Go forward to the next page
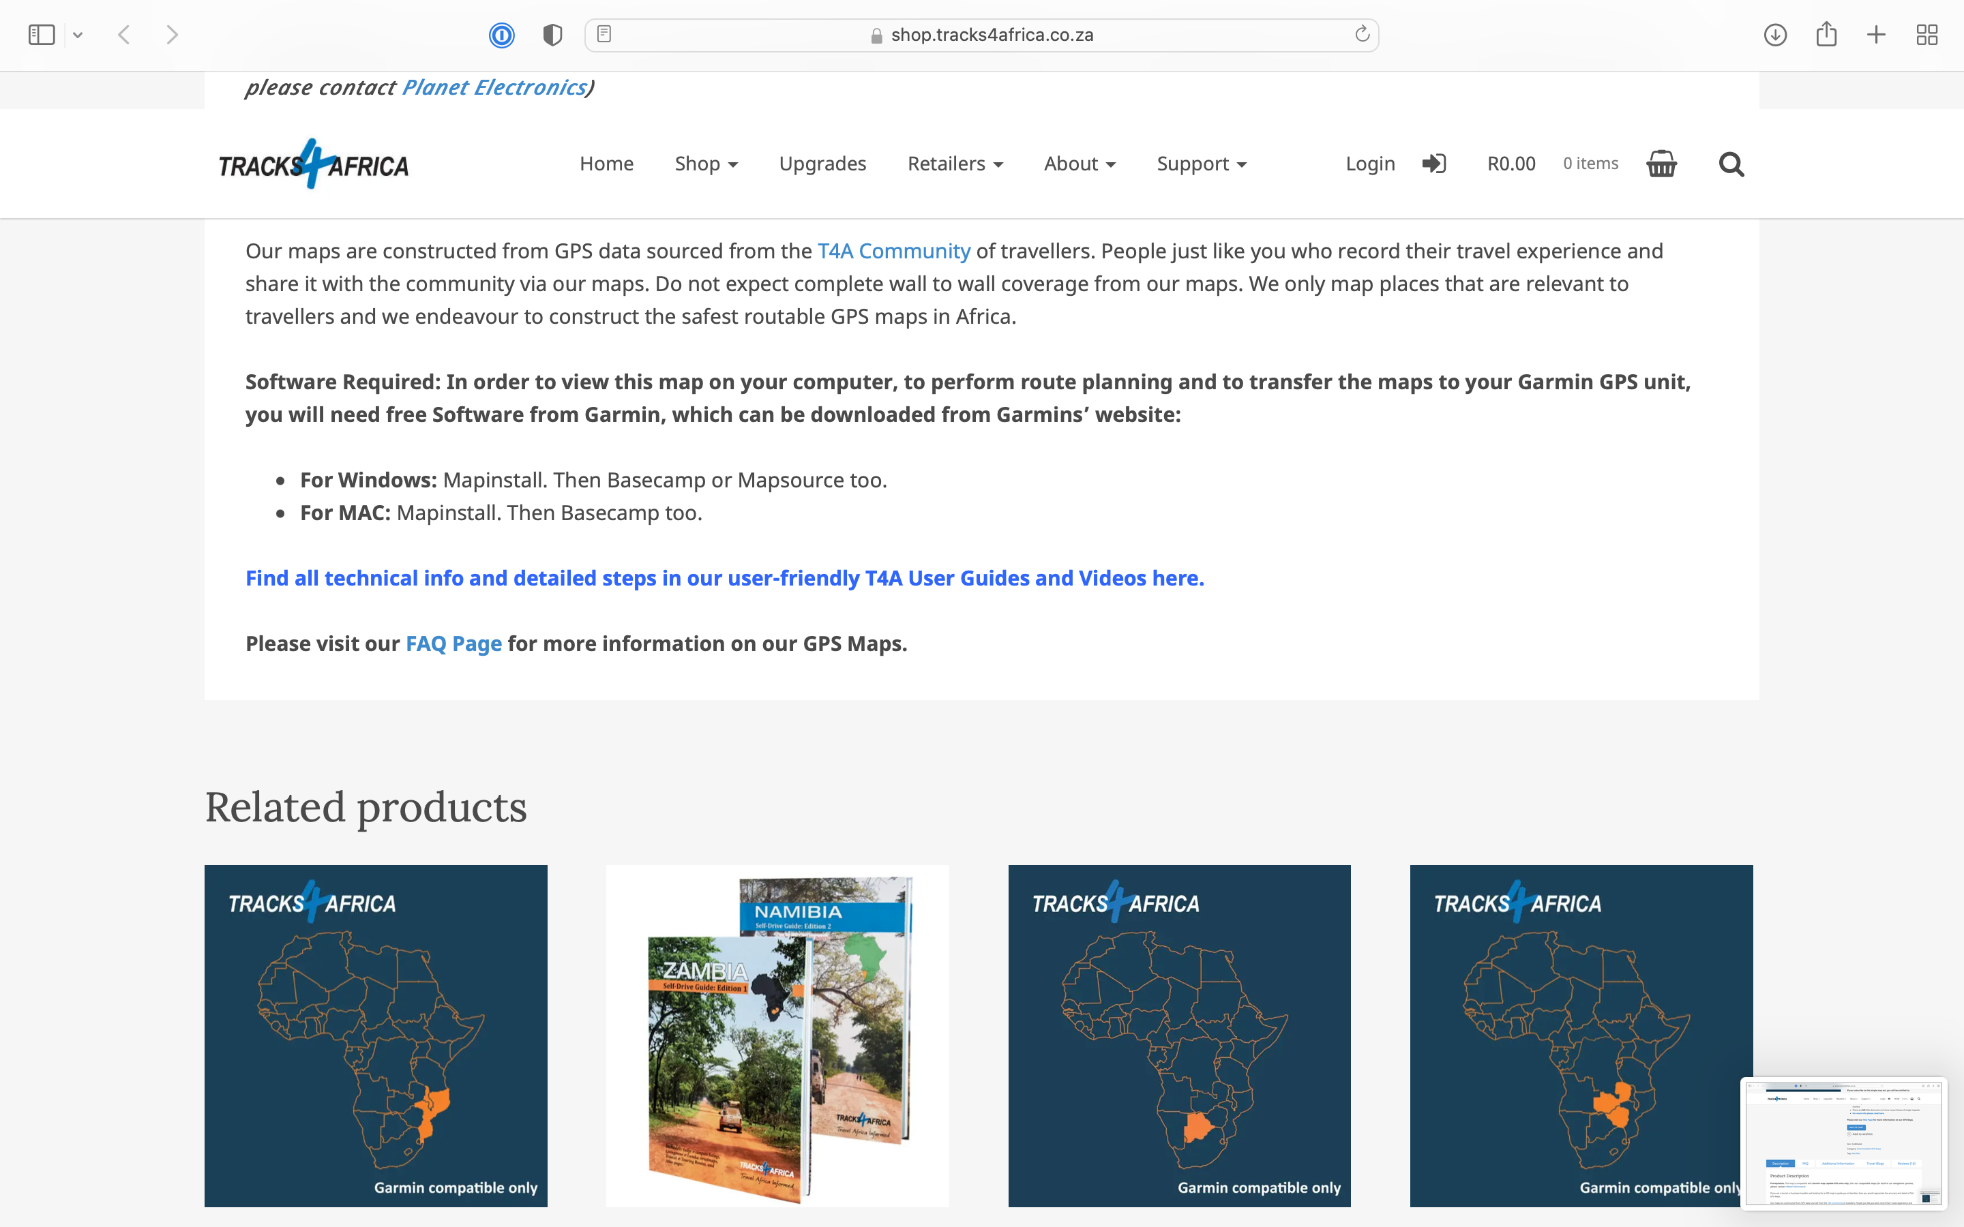Screen dimensions: 1964x1227 172,35
